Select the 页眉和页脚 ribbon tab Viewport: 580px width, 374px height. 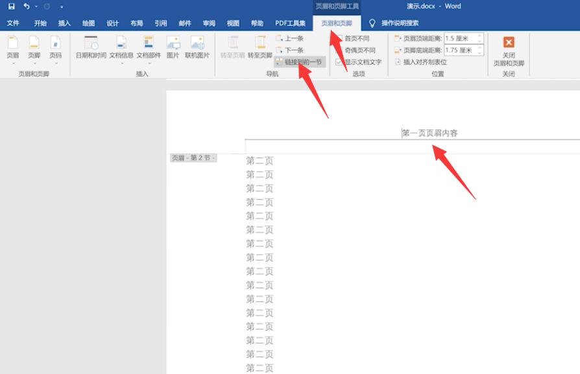click(x=337, y=23)
